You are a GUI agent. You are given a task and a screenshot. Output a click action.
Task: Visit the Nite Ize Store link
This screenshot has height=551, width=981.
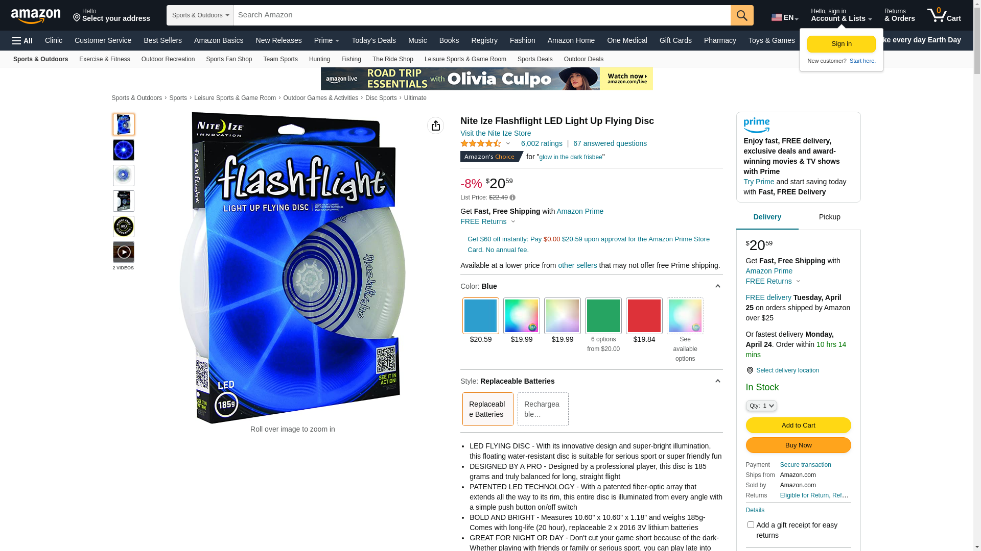[496, 133]
